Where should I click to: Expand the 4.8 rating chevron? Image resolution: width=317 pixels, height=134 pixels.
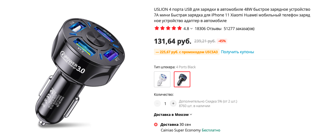(x=191, y=29)
